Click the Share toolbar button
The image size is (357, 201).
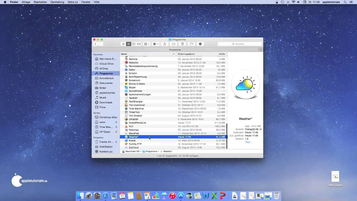click(x=165, y=44)
